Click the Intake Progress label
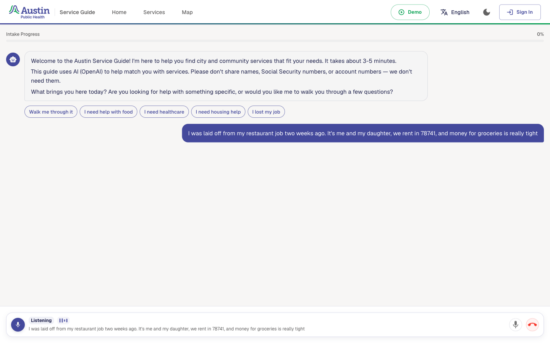Screen dimensions: 550x343 [x=23, y=34]
